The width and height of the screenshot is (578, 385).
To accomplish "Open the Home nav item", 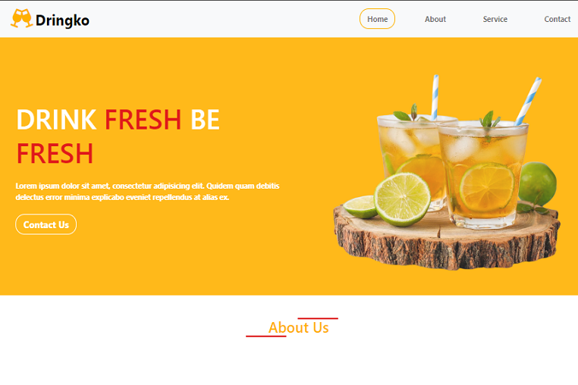I will 377,19.
